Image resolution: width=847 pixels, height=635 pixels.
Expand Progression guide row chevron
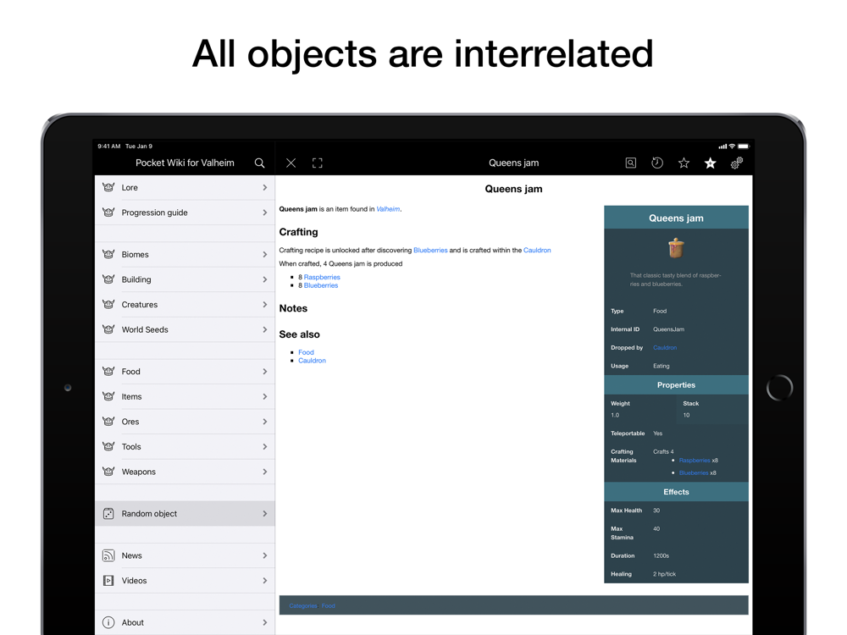[x=264, y=213]
